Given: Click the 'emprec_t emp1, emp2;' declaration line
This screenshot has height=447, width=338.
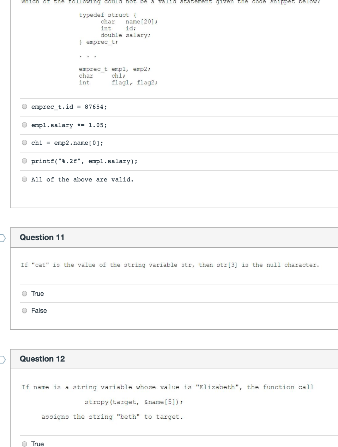Looking at the screenshot, I should click(x=115, y=69).
